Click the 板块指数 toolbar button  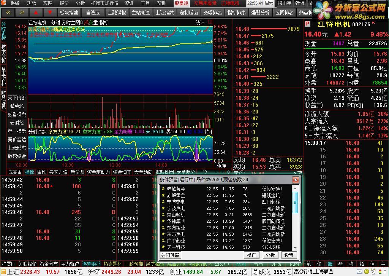coord(69,13)
